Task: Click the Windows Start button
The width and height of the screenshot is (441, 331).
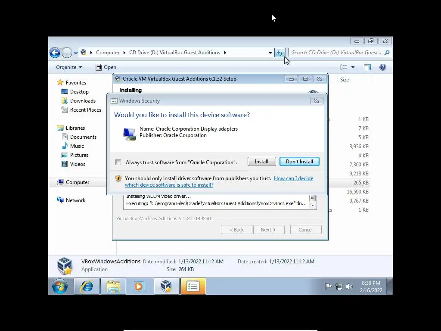Action: 60,286
